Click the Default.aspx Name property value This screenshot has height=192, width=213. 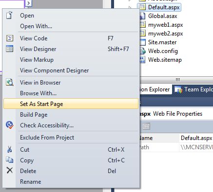pyautogui.click(x=196, y=138)
